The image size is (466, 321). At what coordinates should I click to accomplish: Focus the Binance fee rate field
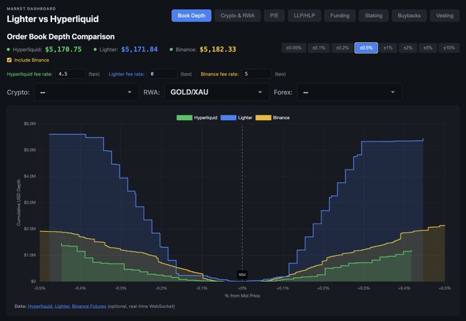(x=258, y=73)
